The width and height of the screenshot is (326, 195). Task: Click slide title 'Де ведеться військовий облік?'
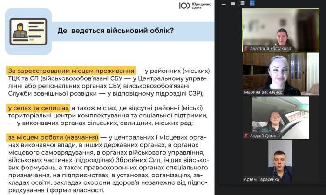[115, 31]
